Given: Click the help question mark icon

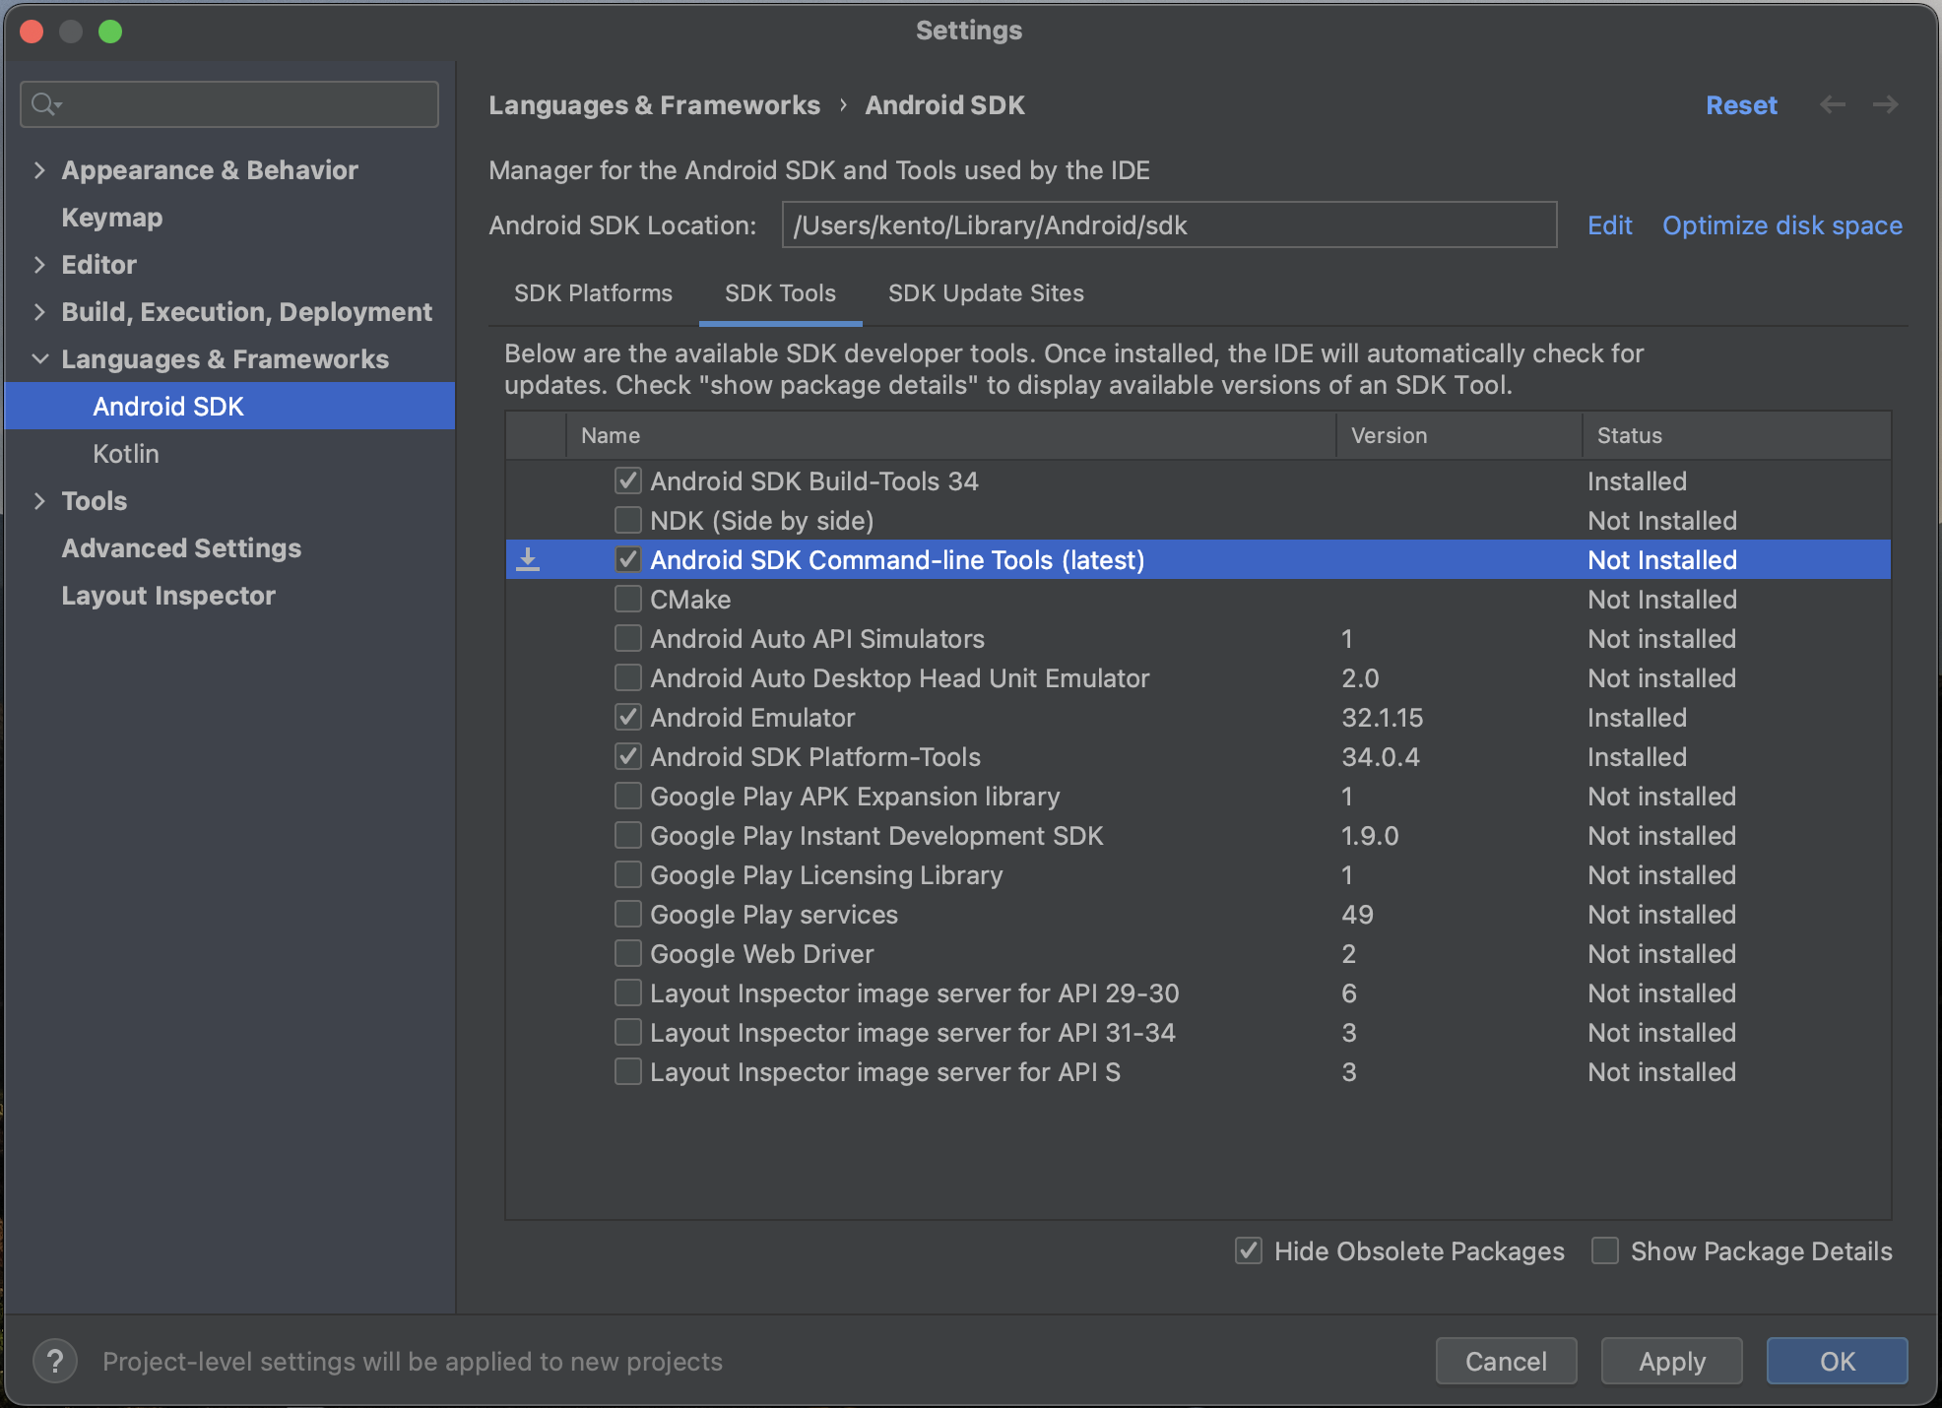Looking at the screenshot, I should coord(55,1362).
